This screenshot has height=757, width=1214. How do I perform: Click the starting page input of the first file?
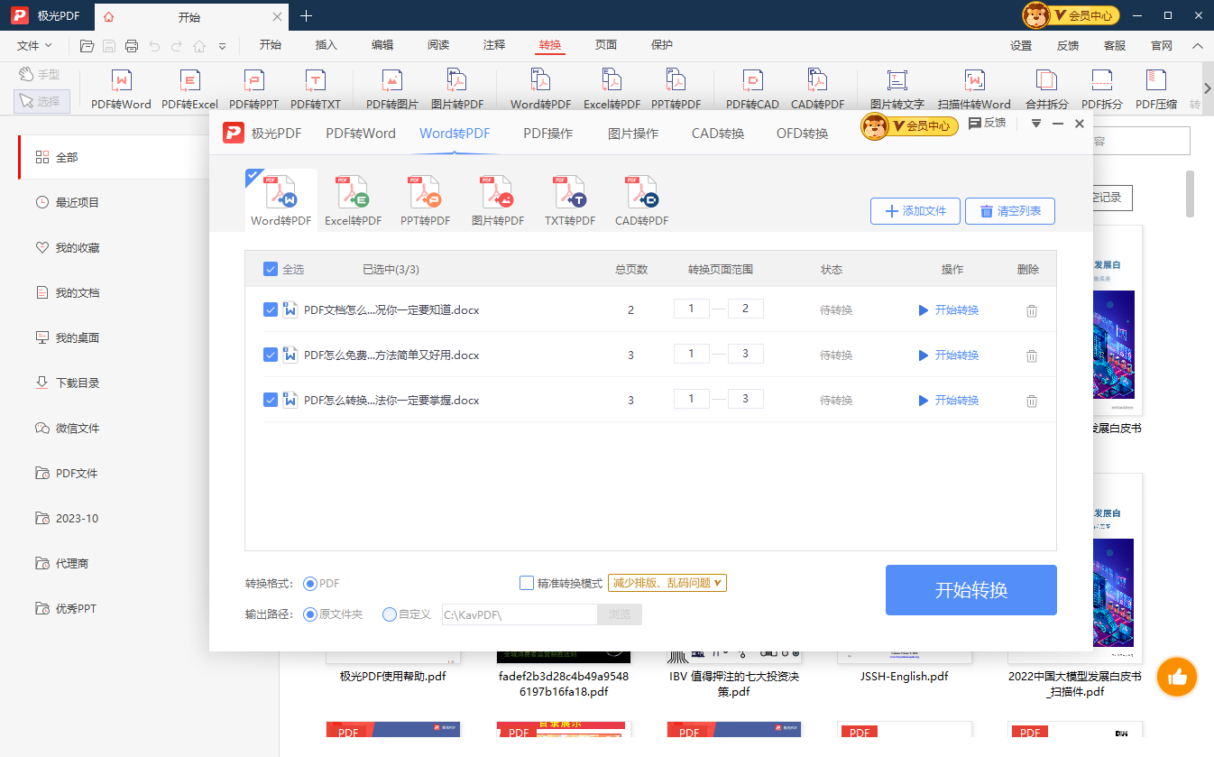[691, 308]
